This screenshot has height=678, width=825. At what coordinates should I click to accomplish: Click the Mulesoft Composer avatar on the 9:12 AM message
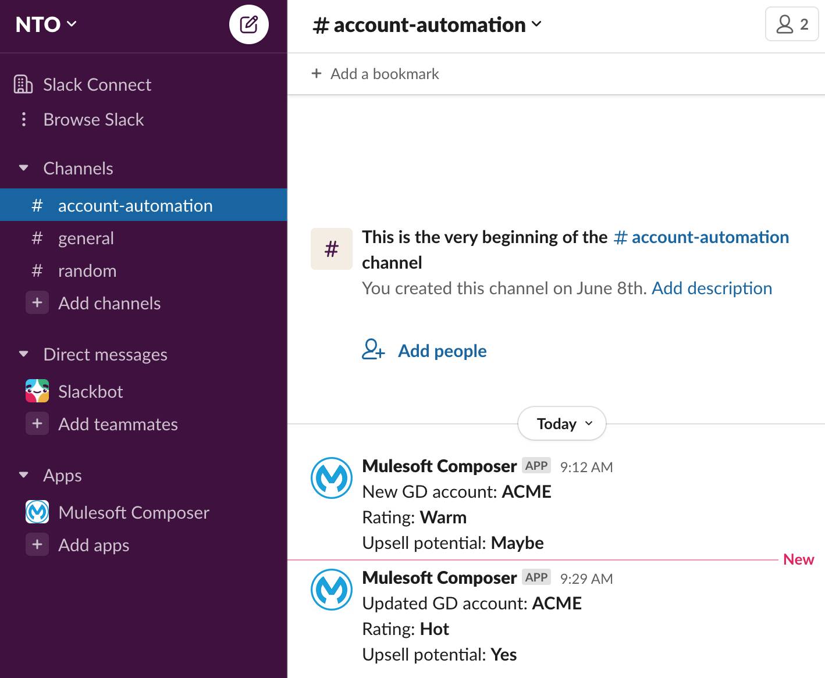pos(332,478)
